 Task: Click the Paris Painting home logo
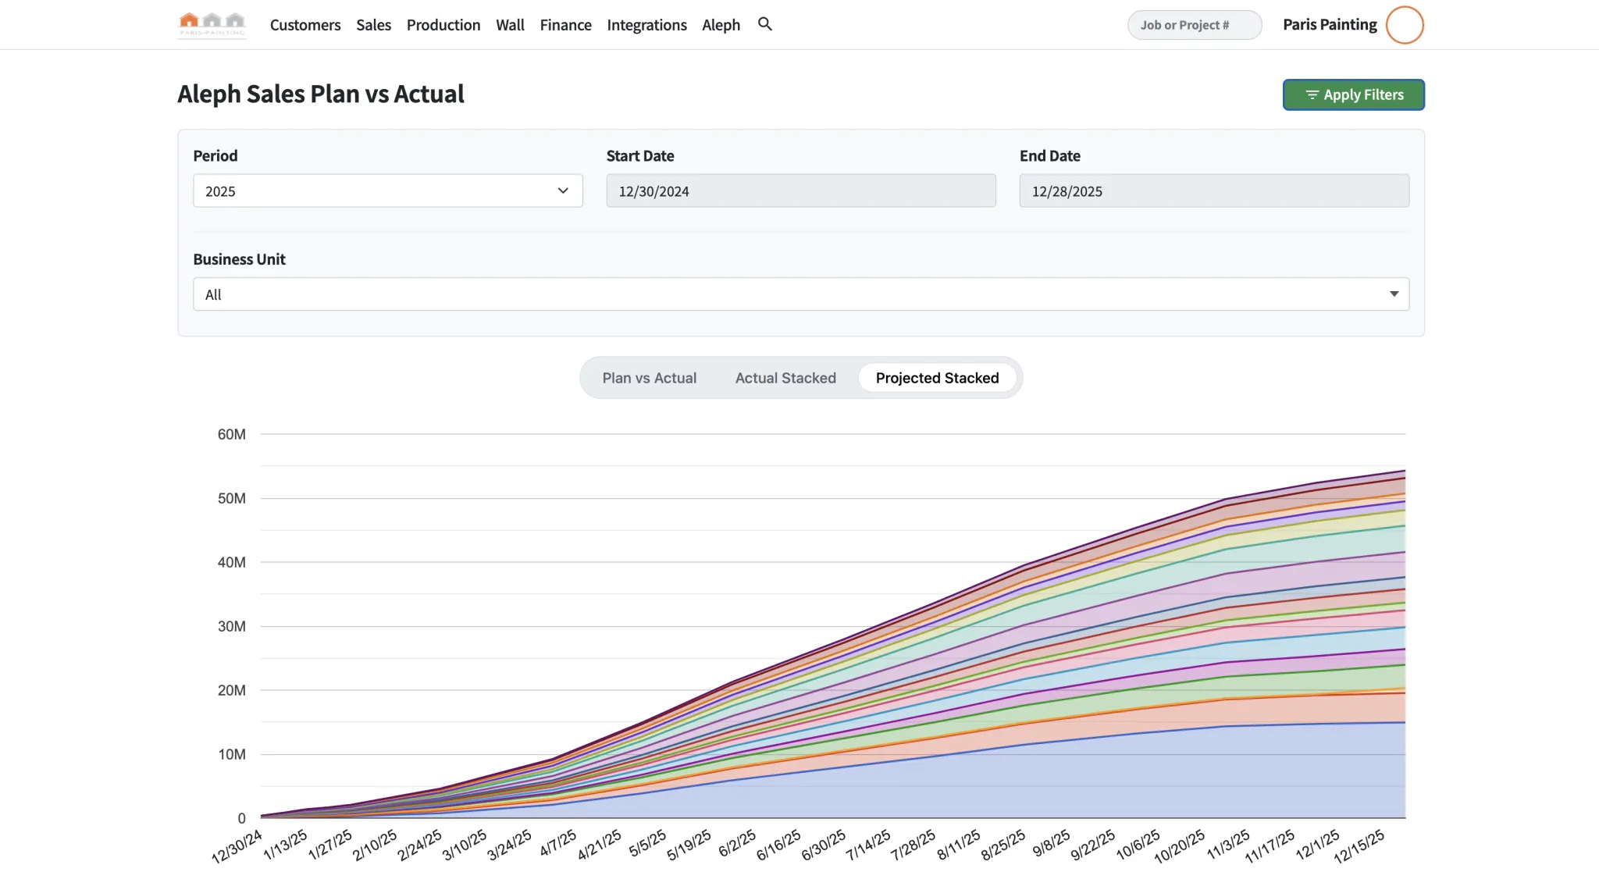pos(212,24)
